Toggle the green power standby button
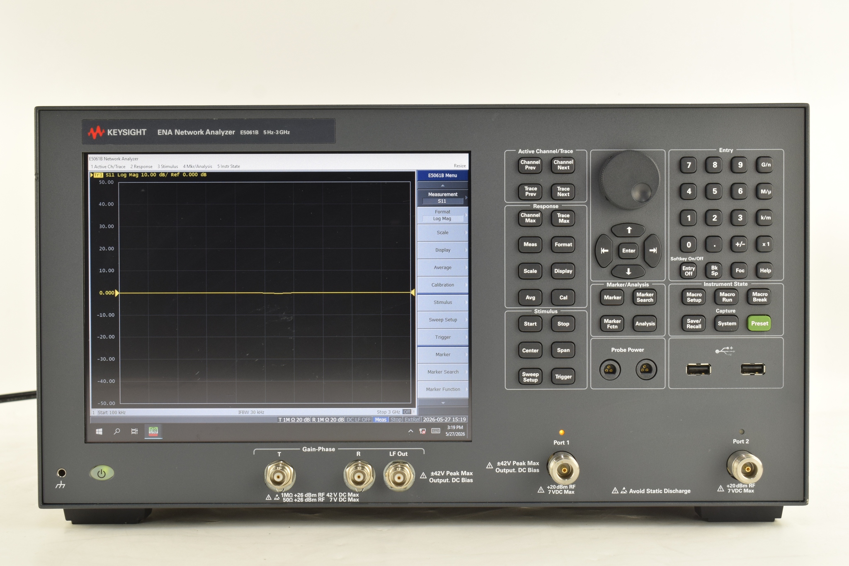This screenshot has height=566, width=849. point(102,473)
